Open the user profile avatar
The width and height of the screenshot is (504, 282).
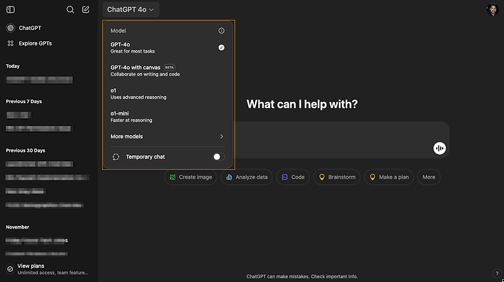[492, 10]
